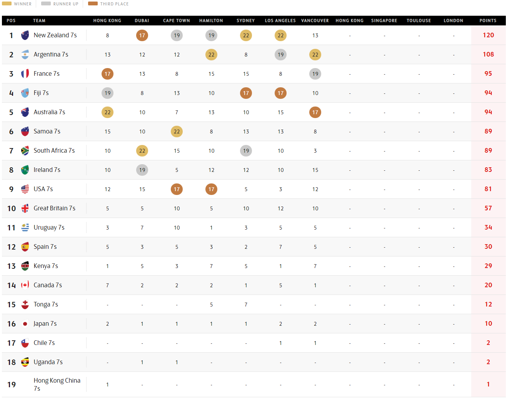
Task: Click New Zealand's total of 120 points
Action: (x=488, y=35)
